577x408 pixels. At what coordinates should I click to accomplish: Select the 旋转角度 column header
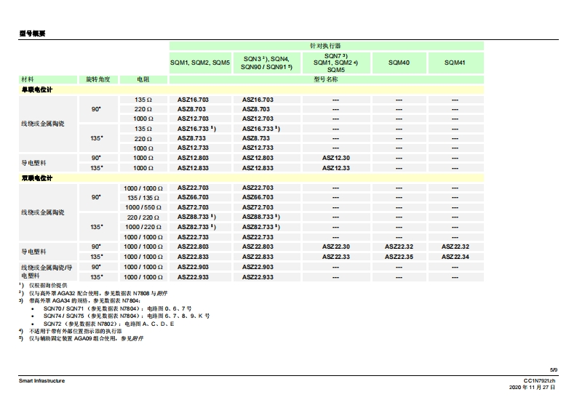pyautogui.click(x=98, y=79)
